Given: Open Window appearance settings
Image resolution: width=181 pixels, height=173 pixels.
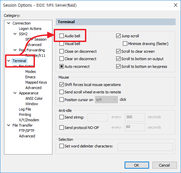Looking at the screenshot, I should pos(32,104).
